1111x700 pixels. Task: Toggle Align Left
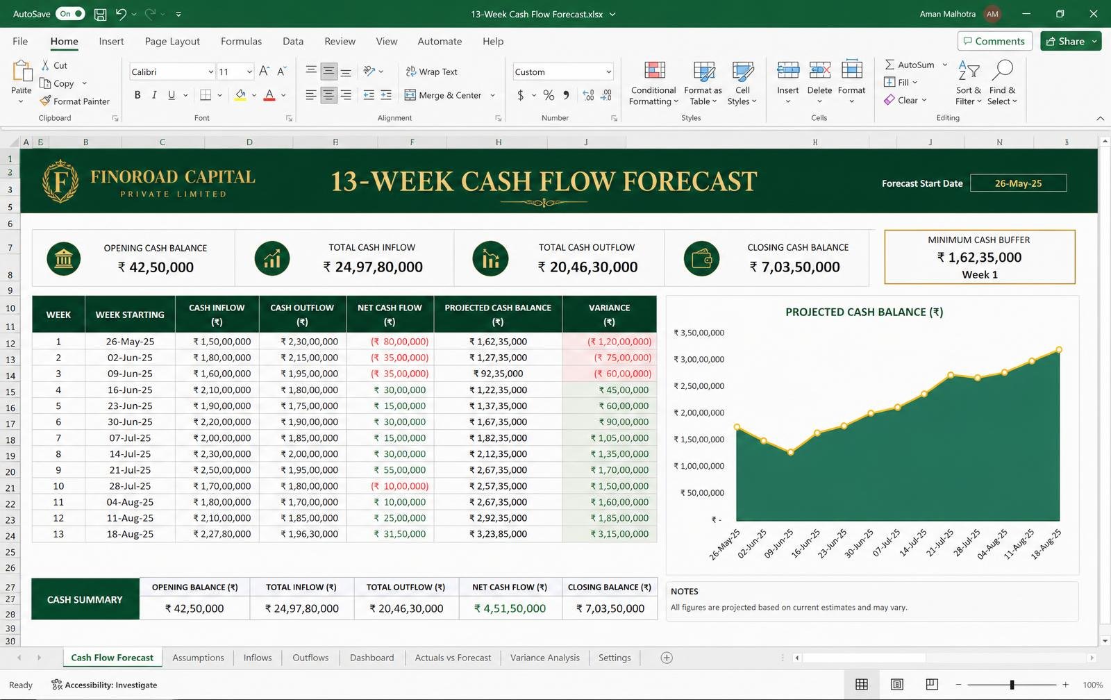point(311,95)
